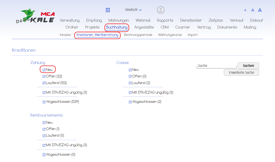Click external-link icon beside Zahlung Neu
The height and width of the screenshot is (162, 275).
(44, 70)
